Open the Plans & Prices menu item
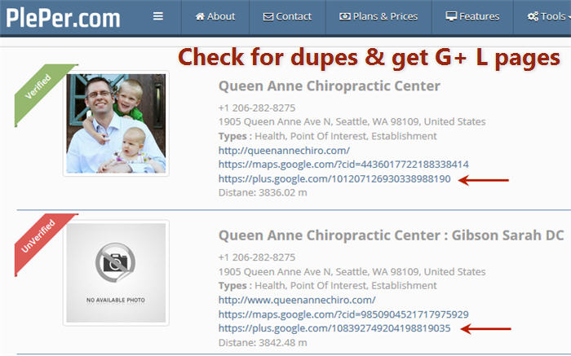The height and width of the screenshot is (356, 571). 378,16
